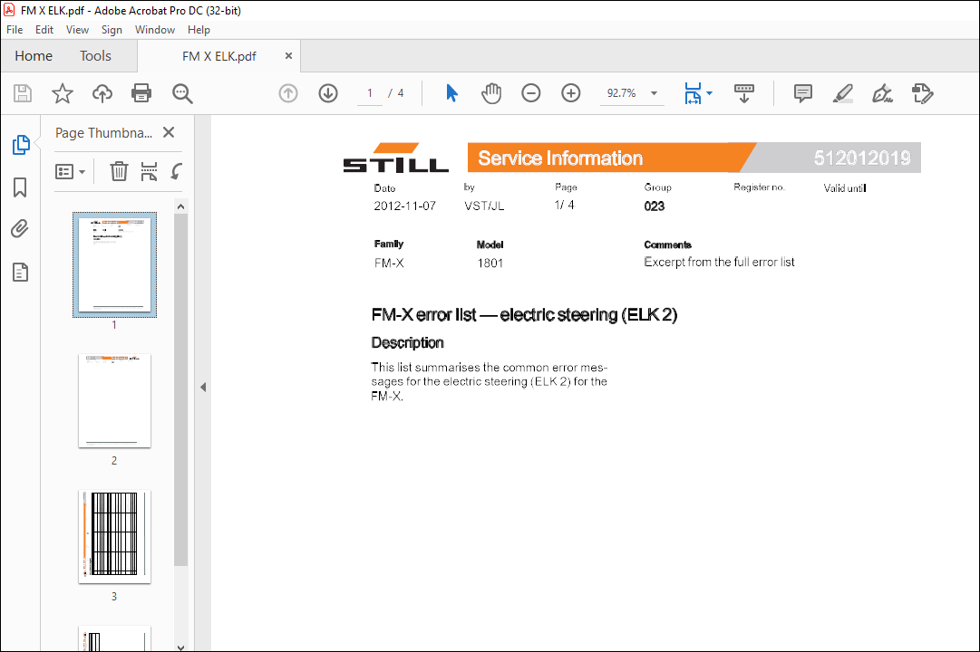Go to next page arrow
Viewport: 980px width, 652px height.
coord(328,93)
